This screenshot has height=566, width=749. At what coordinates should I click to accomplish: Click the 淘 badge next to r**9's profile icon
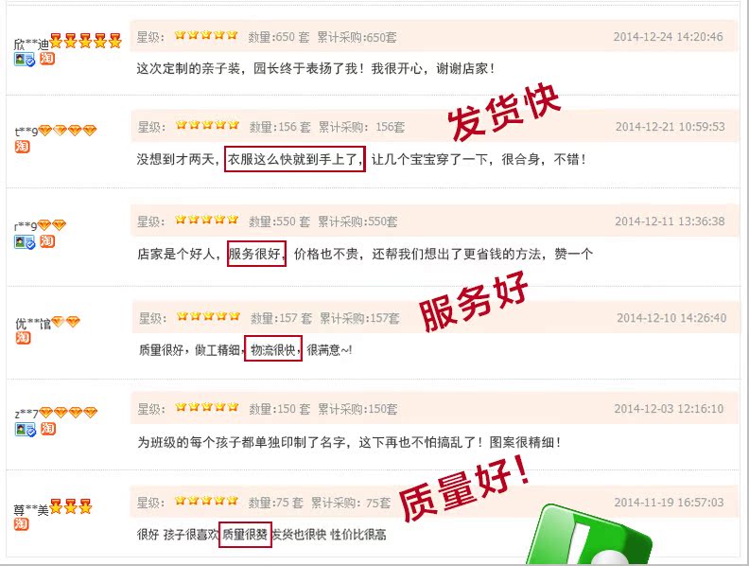47,241
